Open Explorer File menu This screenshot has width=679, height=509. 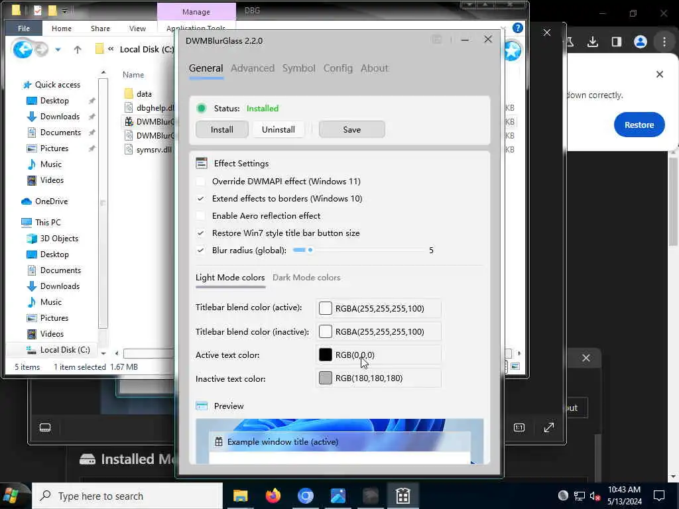pos(24,28)
